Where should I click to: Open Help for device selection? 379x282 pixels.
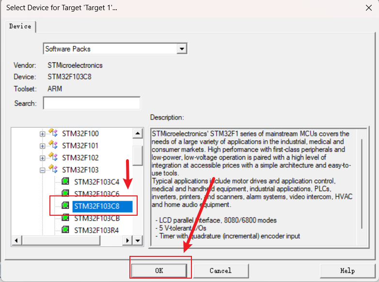(x=347, y=271)
